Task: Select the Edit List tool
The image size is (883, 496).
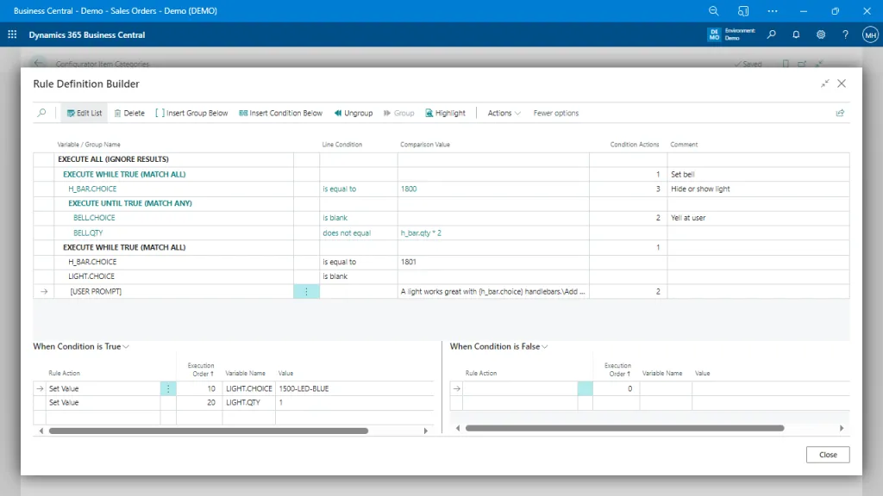Action: (84, 113)
